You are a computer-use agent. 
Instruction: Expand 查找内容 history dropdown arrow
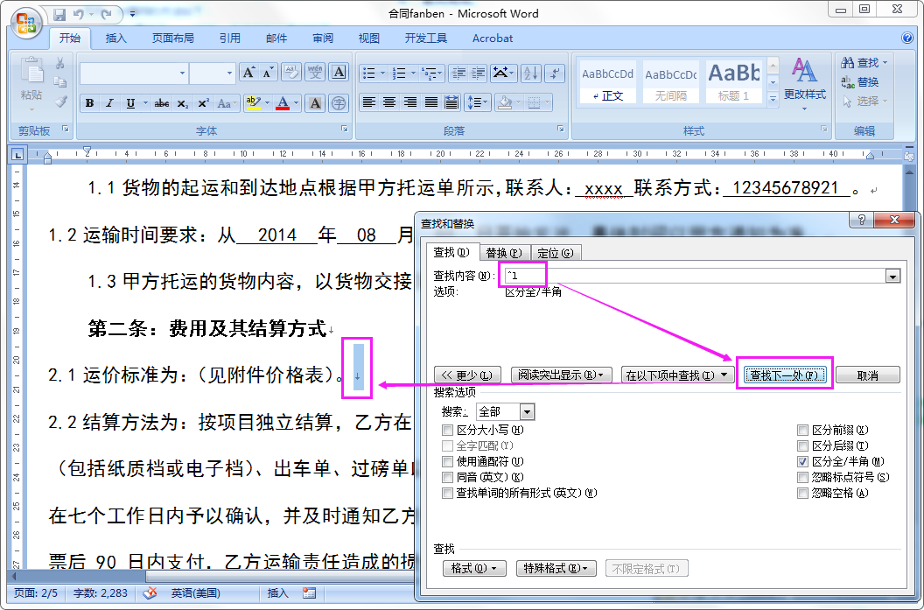pyautogui.click(x=892, y=276)
